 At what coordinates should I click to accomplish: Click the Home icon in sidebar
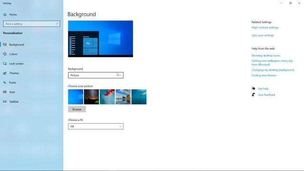coord(5,14)
